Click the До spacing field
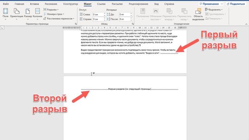This screenshot has width=249, height=140. pos(124,14)
